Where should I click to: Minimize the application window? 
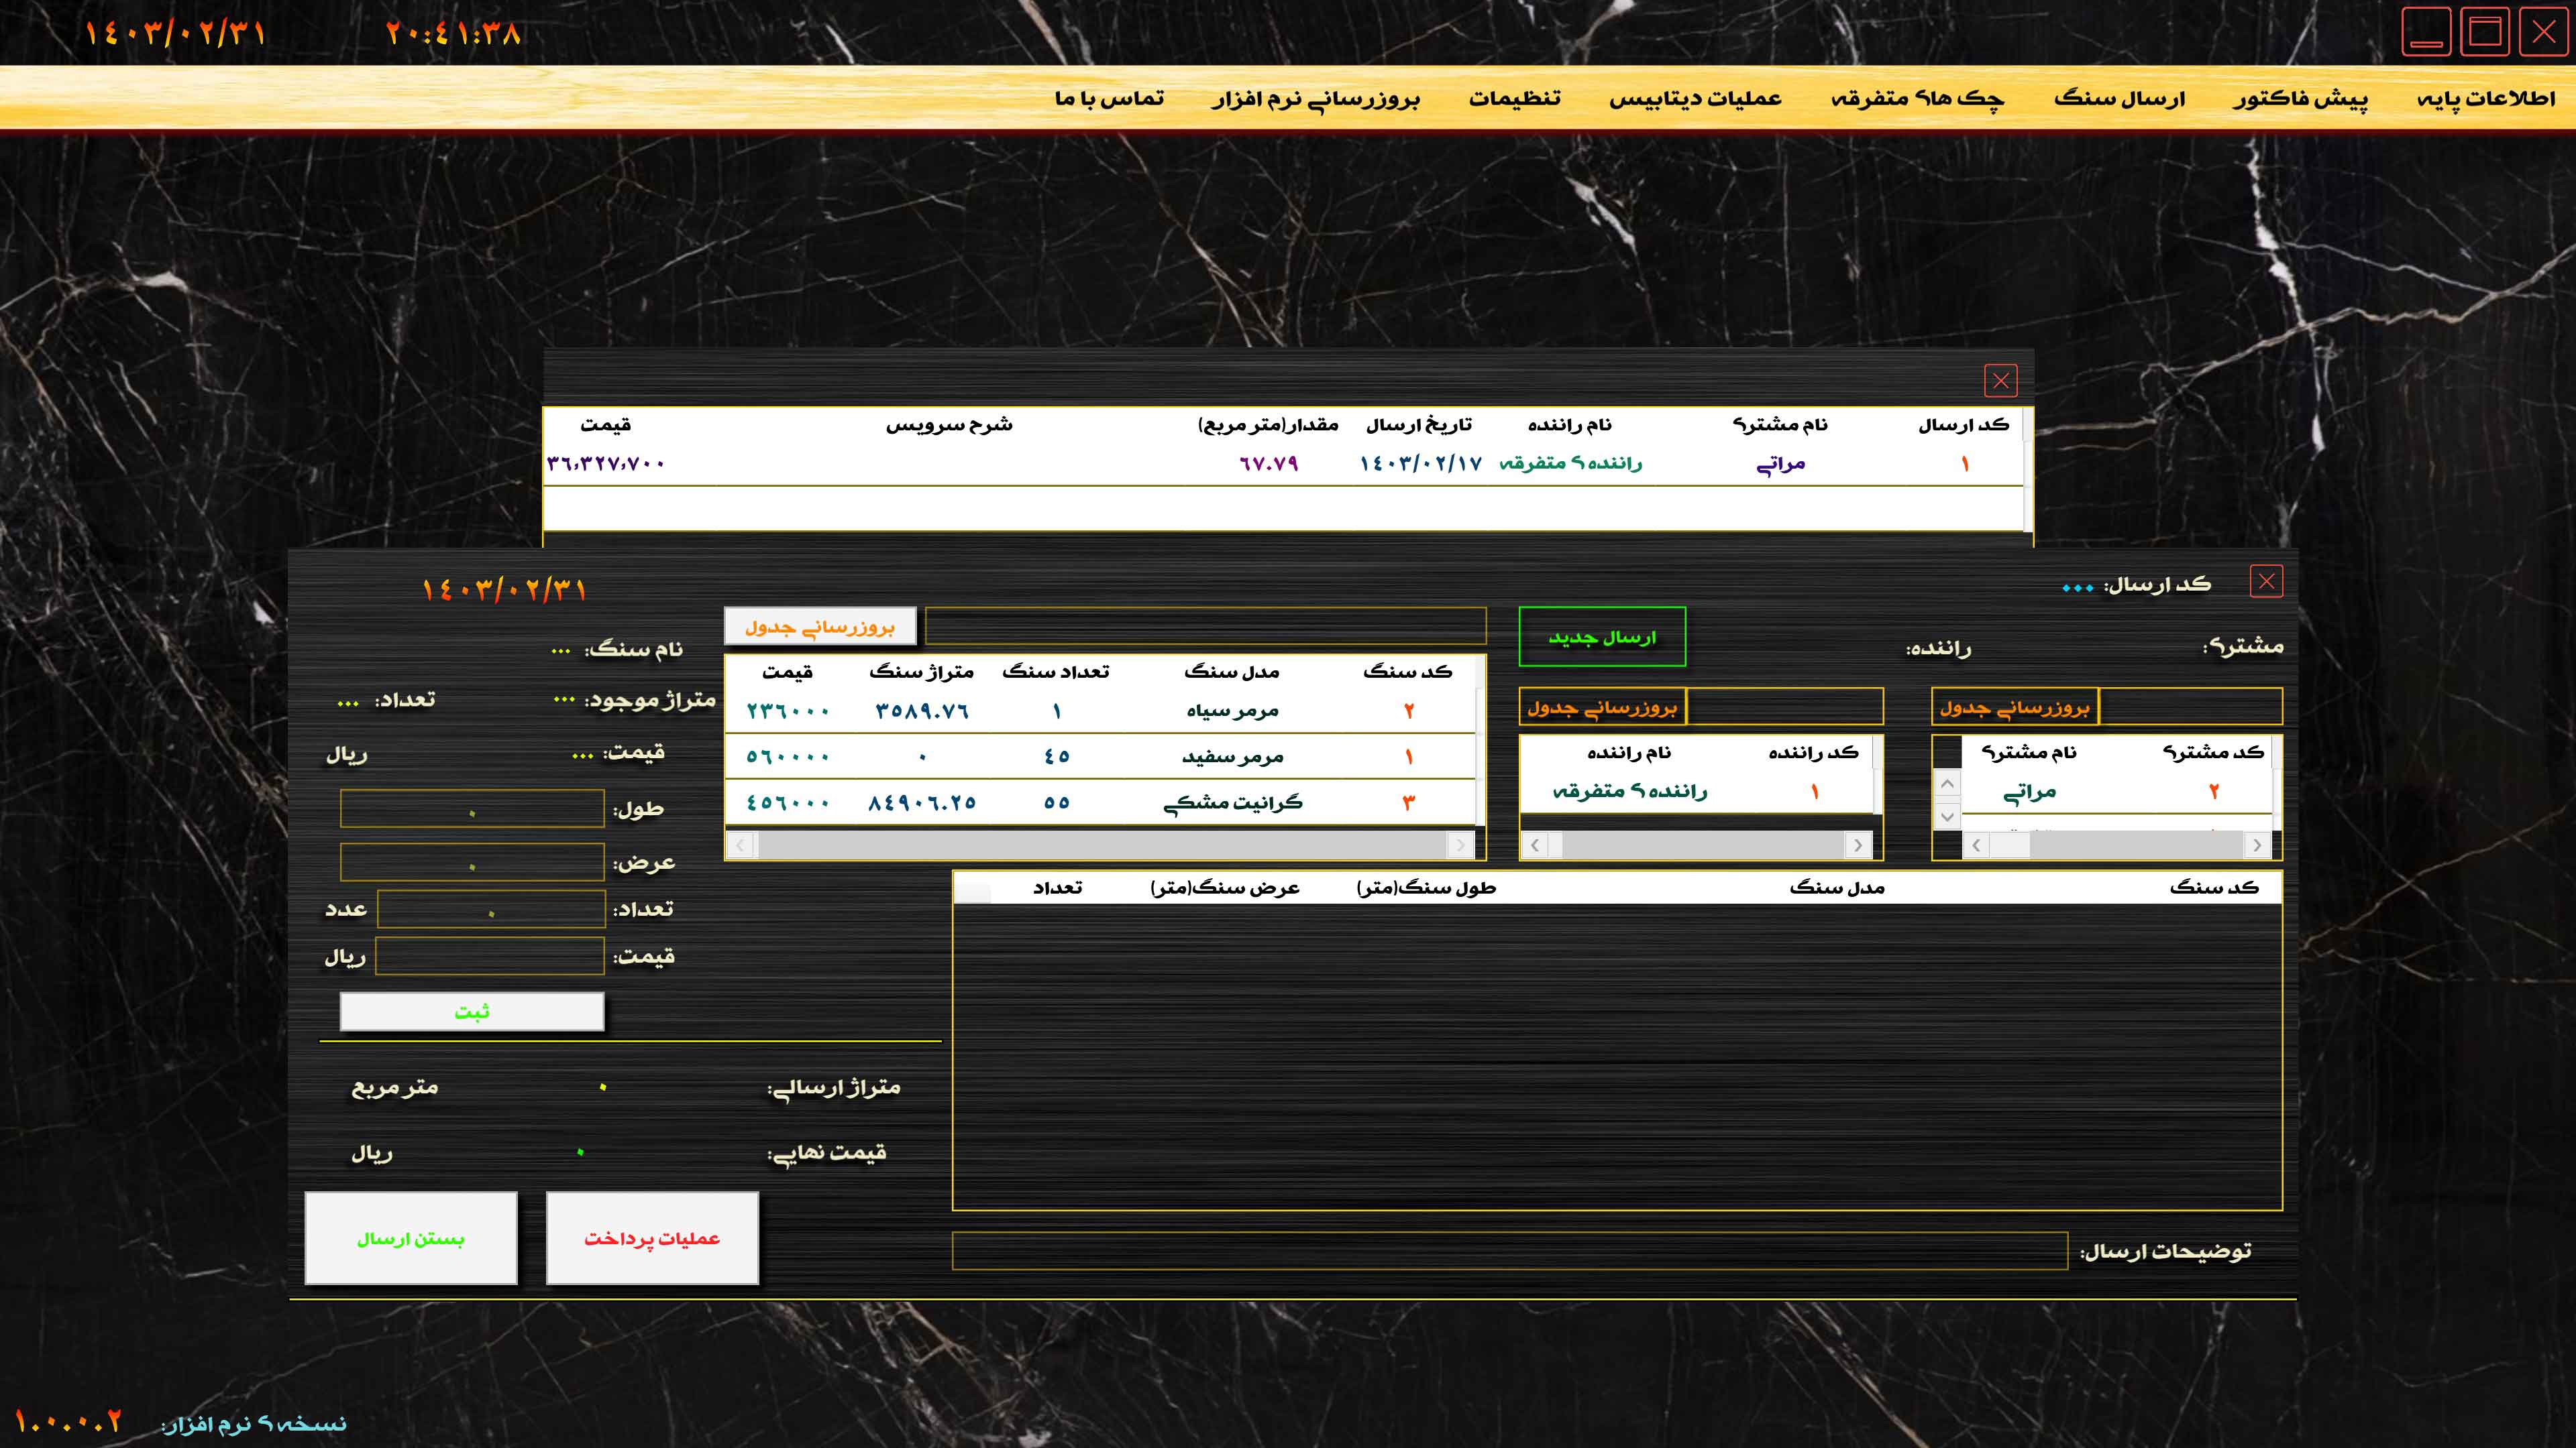point(2426,33)
